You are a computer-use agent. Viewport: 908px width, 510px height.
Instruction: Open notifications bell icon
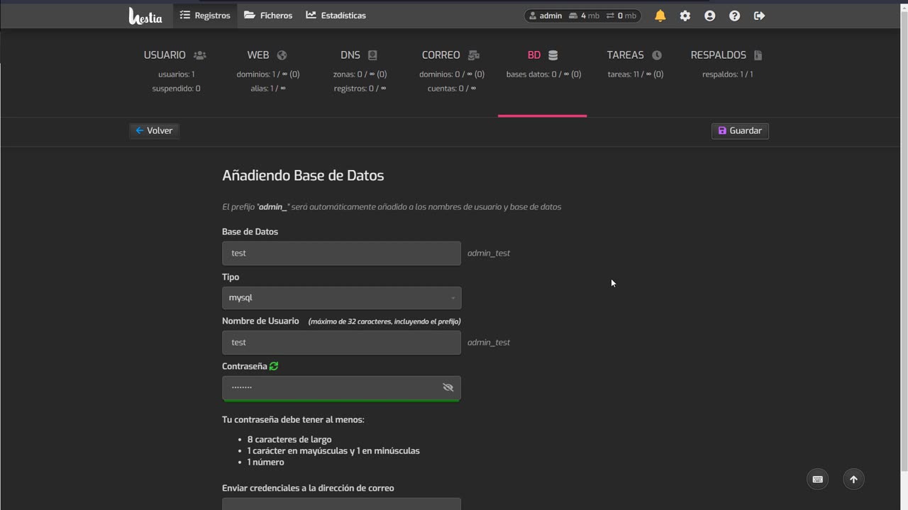pos(660,16)
